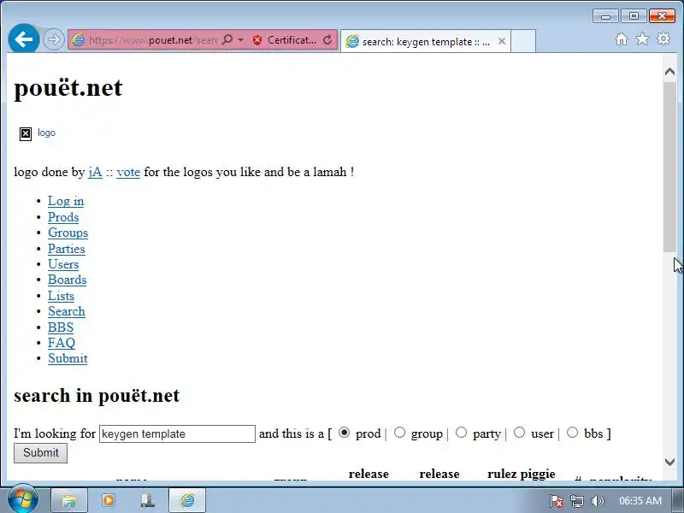
Task: Click the Refresh page icon
Action: tap(327, 40)
